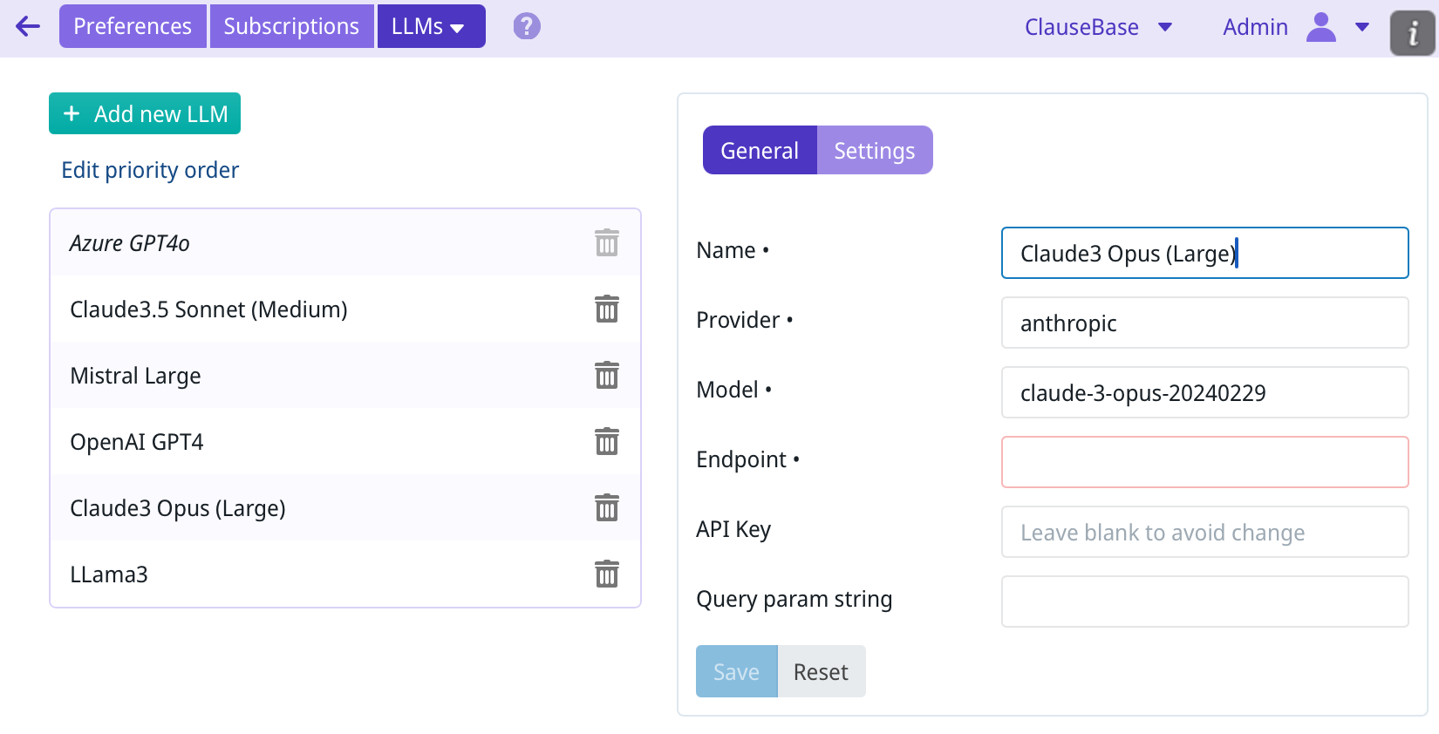Click trash icon next to Mistral Large
The width and height of the screenshot is (1439, 734).
[606, 375]
